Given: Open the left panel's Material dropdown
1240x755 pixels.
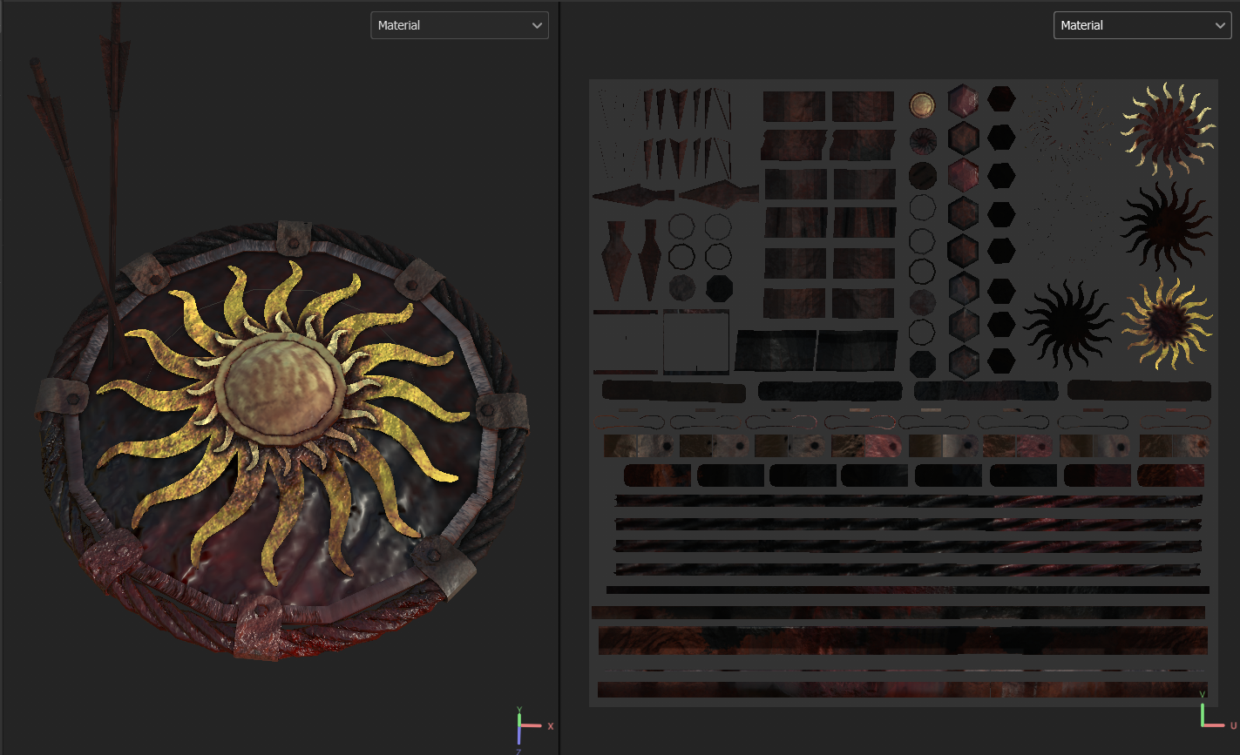Looking at the screenshot, I should (x=459, y=25).
